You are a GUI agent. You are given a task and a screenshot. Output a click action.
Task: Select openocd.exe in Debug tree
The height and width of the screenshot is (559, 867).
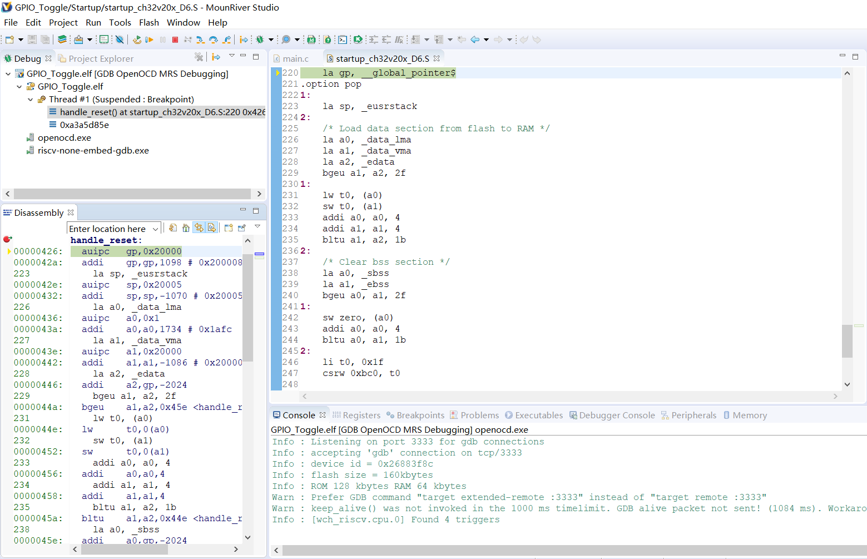click(x=59, y=137)
